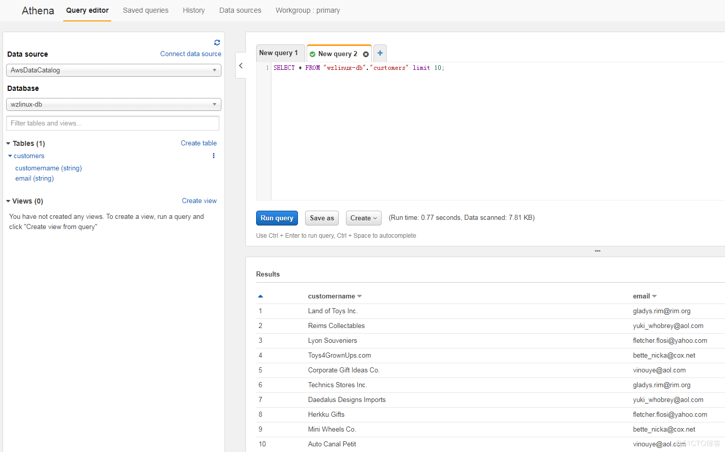Click the customers table name
The width and height of the screenshot is (725, 452).
[29, 156]
